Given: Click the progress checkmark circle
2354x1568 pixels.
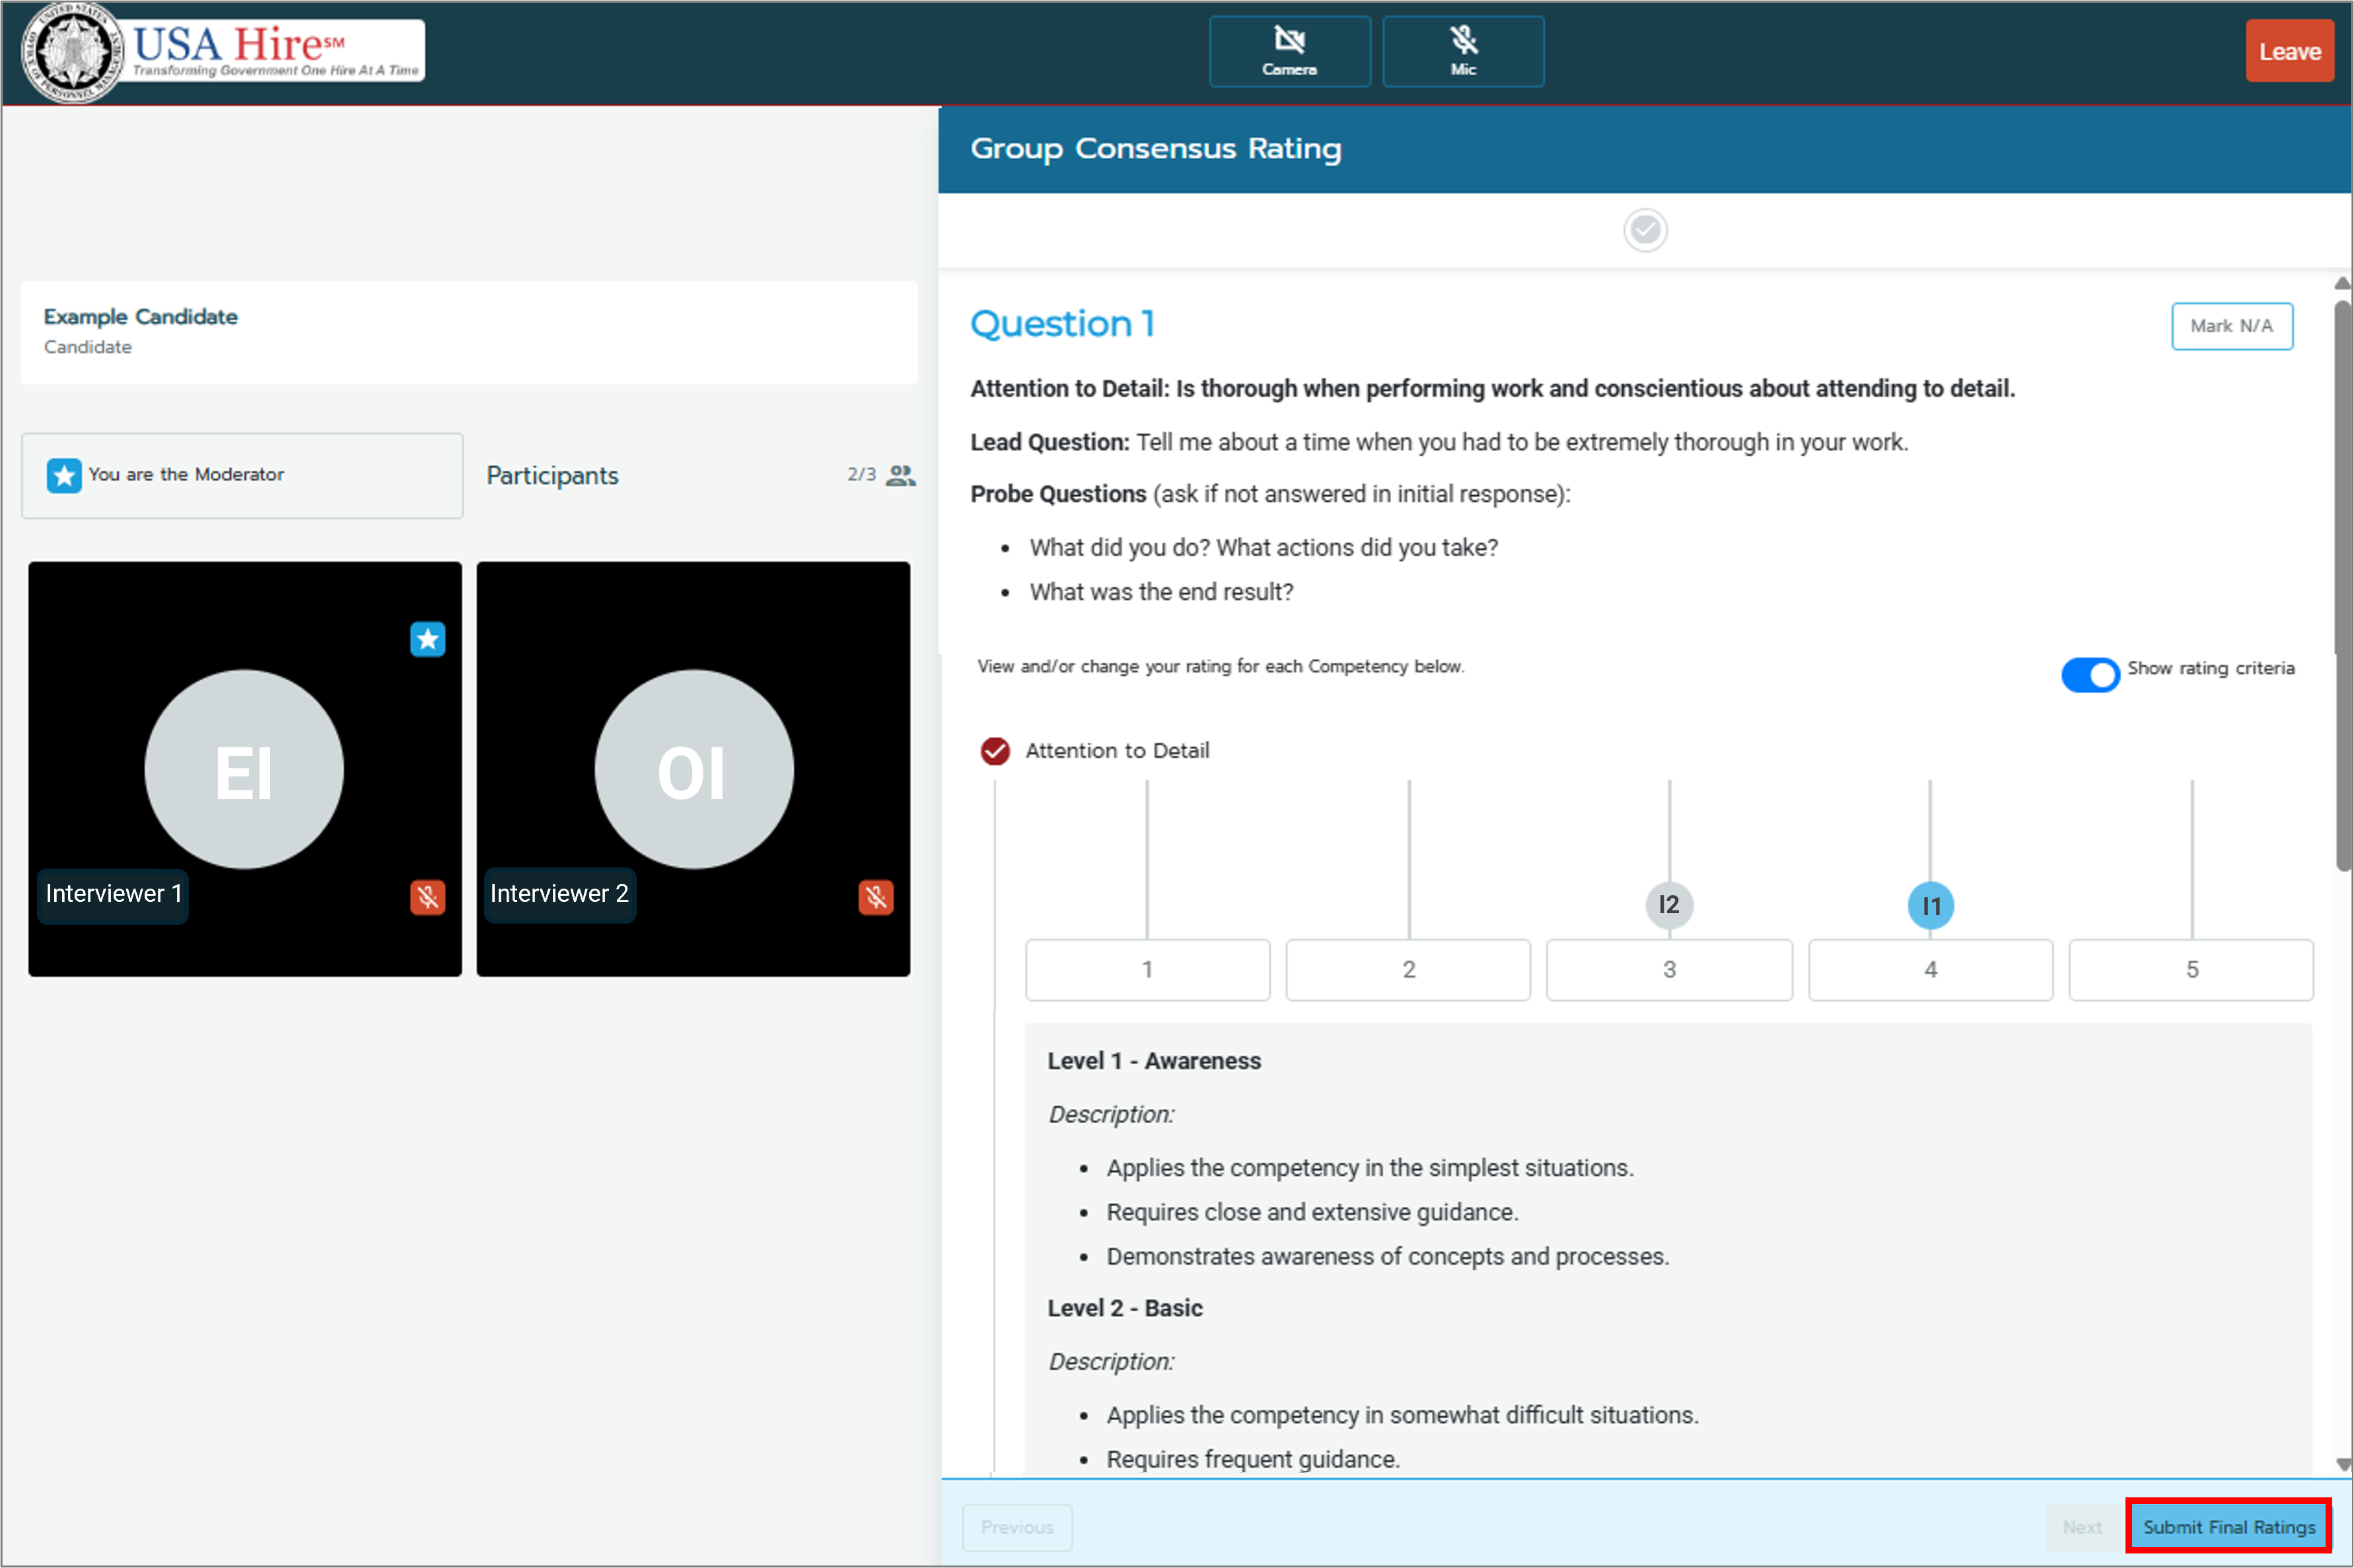Looking at the screenshot, I should point(1645,230).
